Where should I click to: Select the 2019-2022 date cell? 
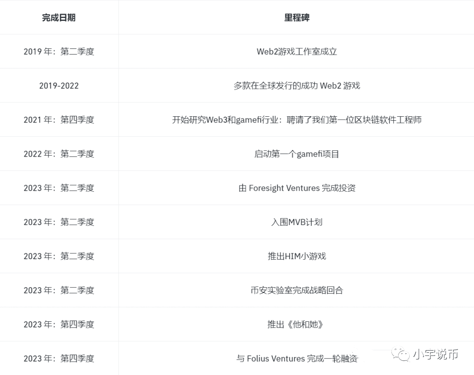click(x=59, y=85)
